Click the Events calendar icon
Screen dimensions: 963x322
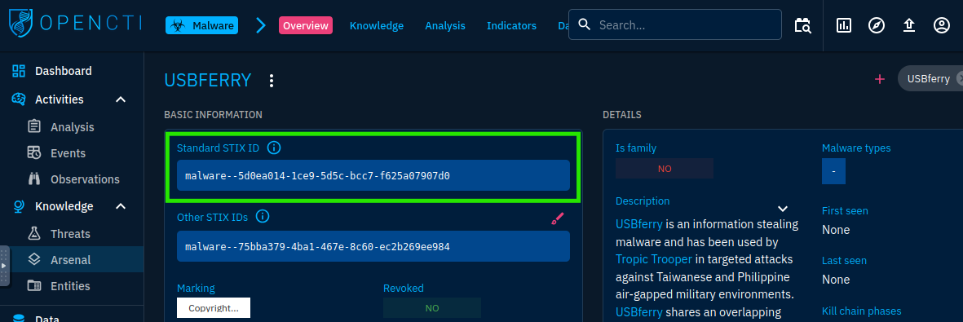coord(34,152)
